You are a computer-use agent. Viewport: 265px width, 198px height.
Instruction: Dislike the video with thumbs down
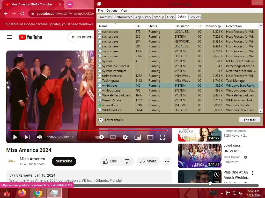pyautogui.click(x=127, y=161)
